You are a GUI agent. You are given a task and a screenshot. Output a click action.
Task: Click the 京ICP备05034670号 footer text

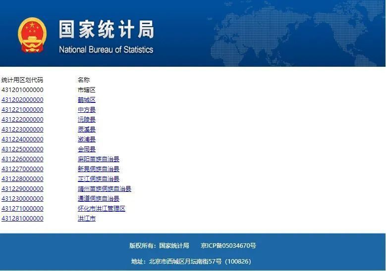coord(228,245)
